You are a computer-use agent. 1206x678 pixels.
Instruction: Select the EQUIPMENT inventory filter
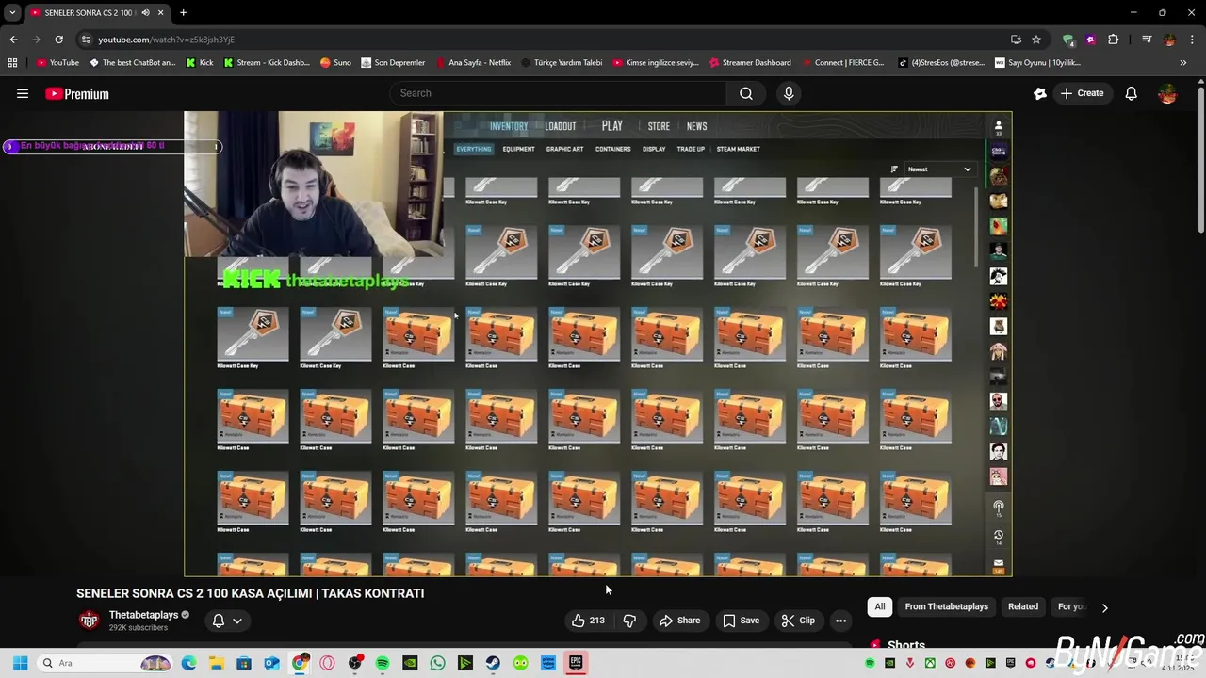[x=518, y=149]
